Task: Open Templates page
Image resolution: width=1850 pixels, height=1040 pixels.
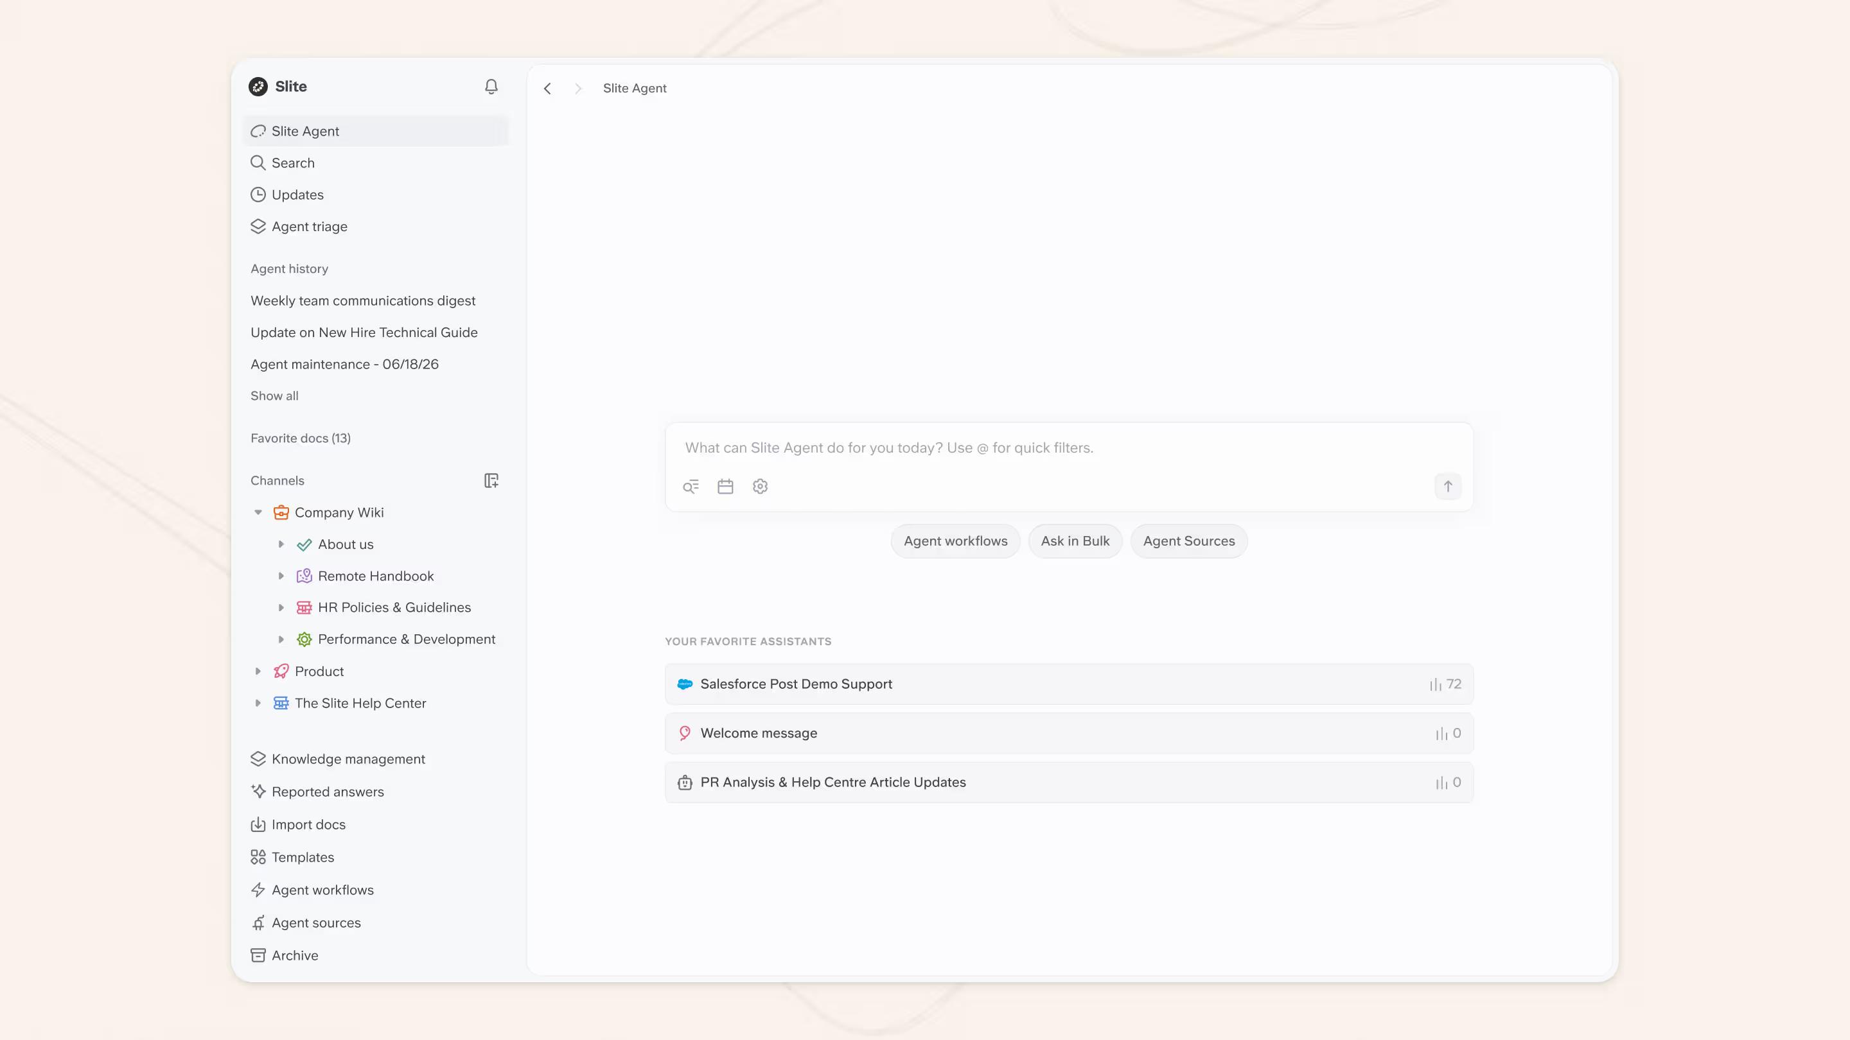Action: tap(376, 857)
